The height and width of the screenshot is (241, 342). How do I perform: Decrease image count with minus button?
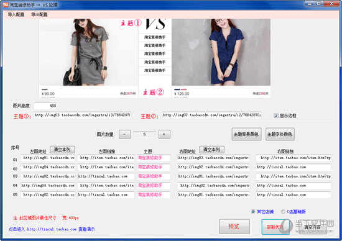124,134
